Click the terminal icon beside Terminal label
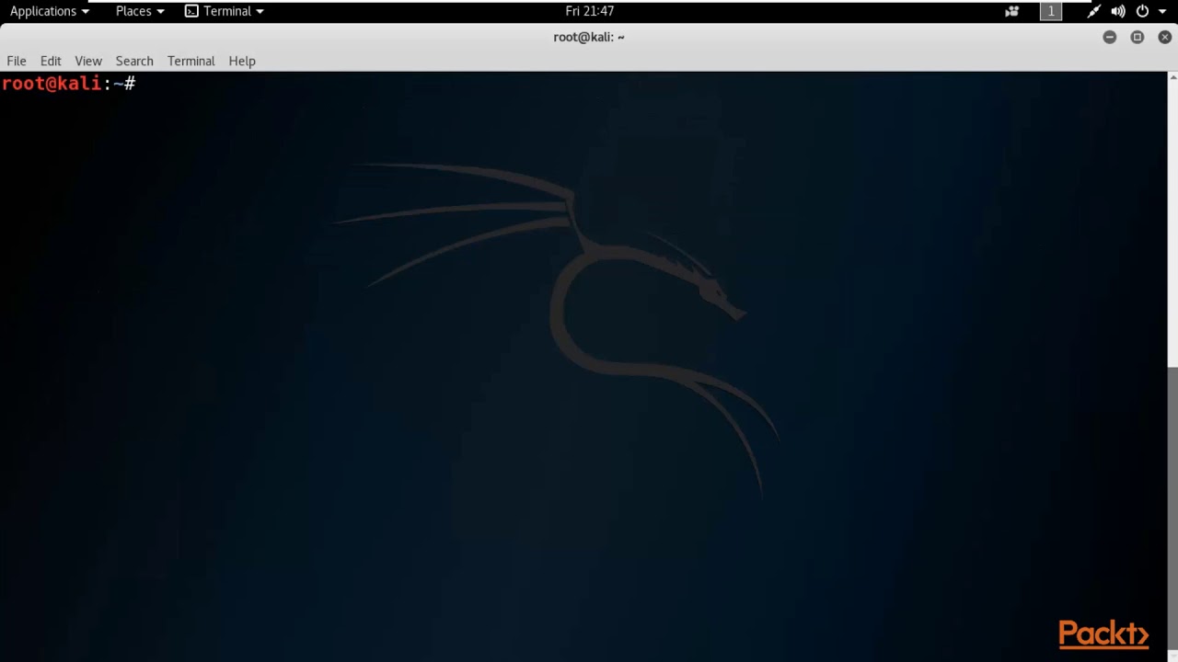 pos(191,11)
